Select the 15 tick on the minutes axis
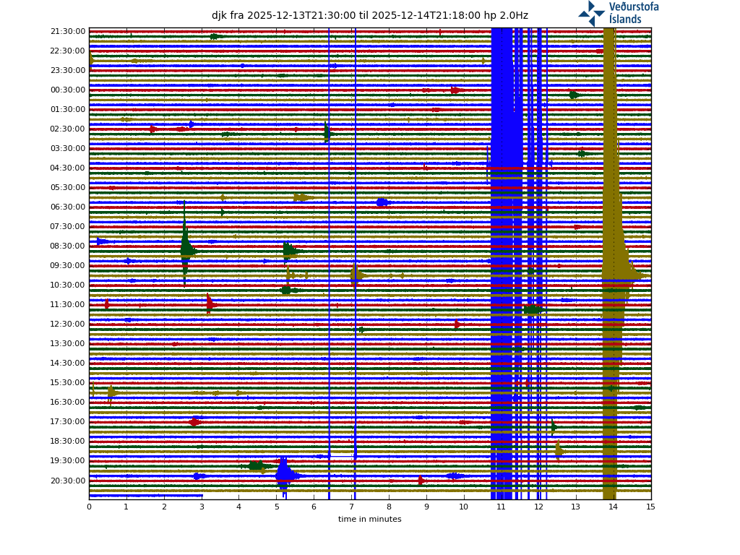Viewport: 740px width, 555px height. (650, 507)
